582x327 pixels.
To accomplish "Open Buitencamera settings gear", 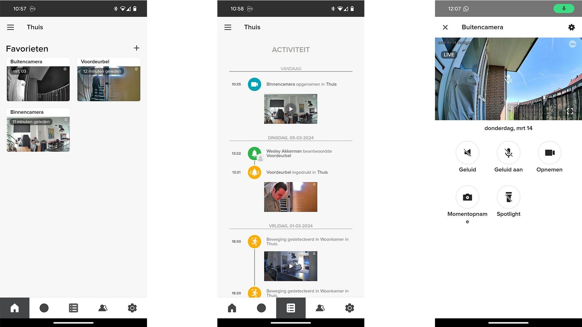I will coord(571,27).
